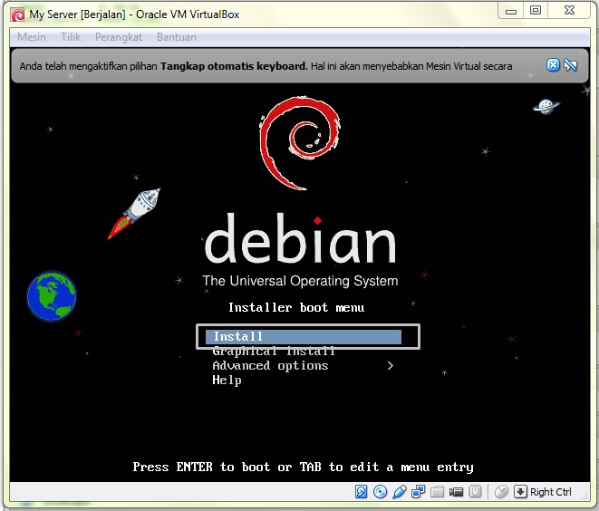Open the shared folders status icon

(438, 492)
